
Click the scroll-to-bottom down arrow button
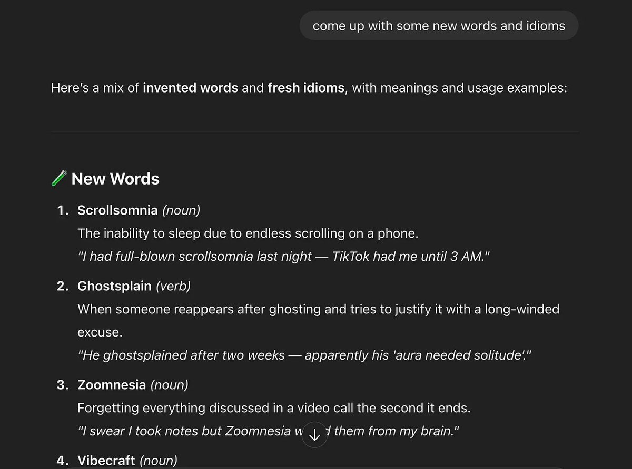[314, 435]
